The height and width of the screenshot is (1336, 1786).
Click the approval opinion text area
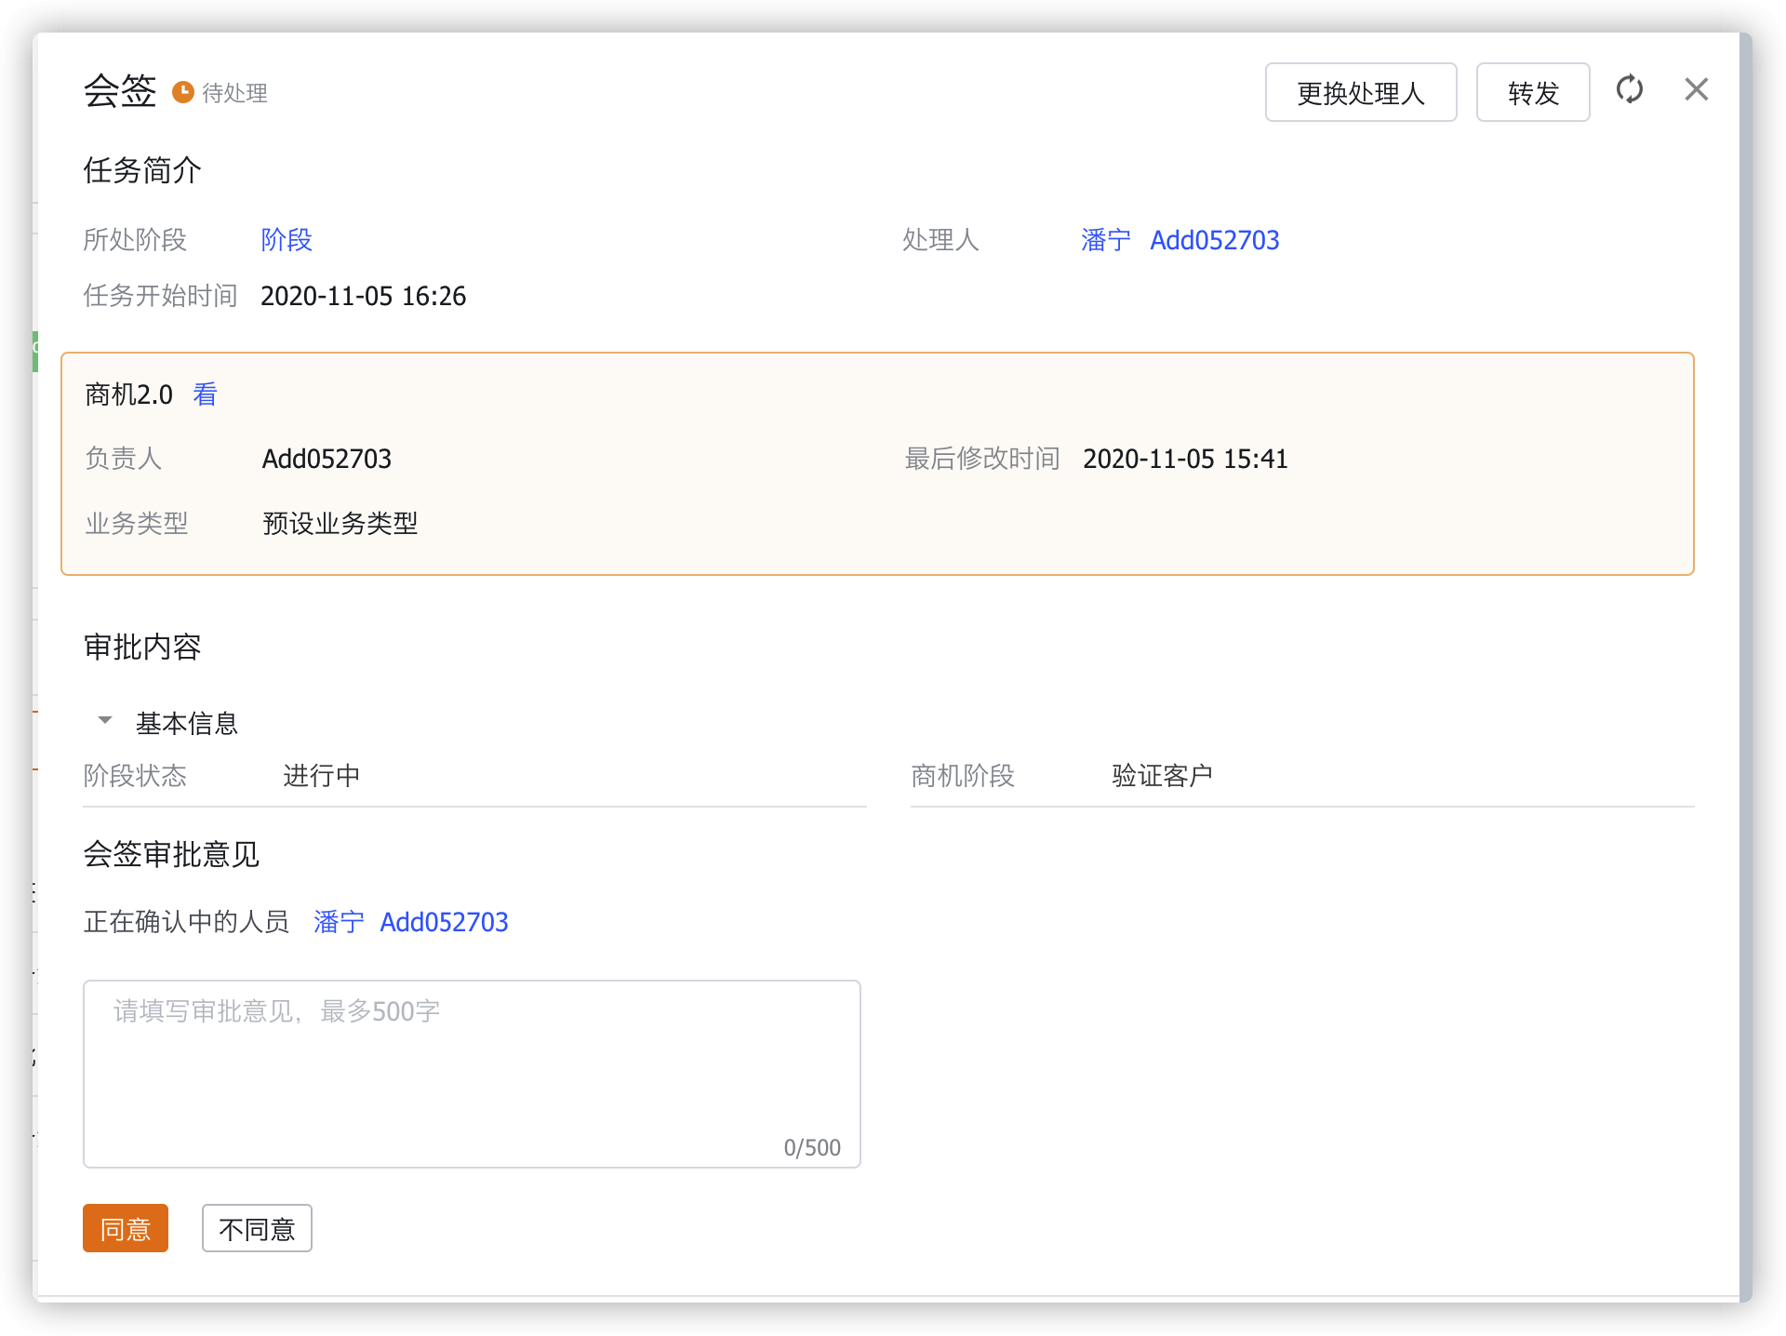[472, 1074]
